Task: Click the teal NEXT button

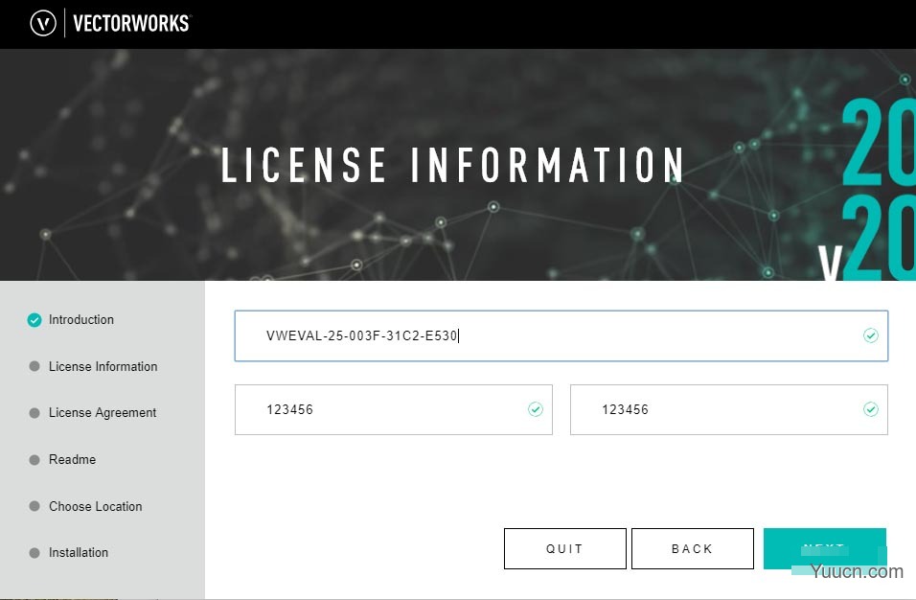Action: 824,548
